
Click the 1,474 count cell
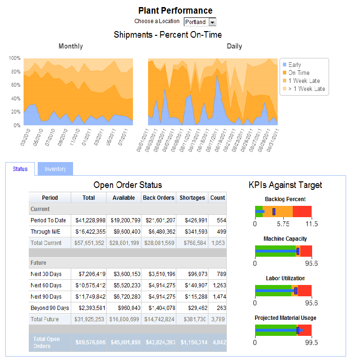(218, 297)
